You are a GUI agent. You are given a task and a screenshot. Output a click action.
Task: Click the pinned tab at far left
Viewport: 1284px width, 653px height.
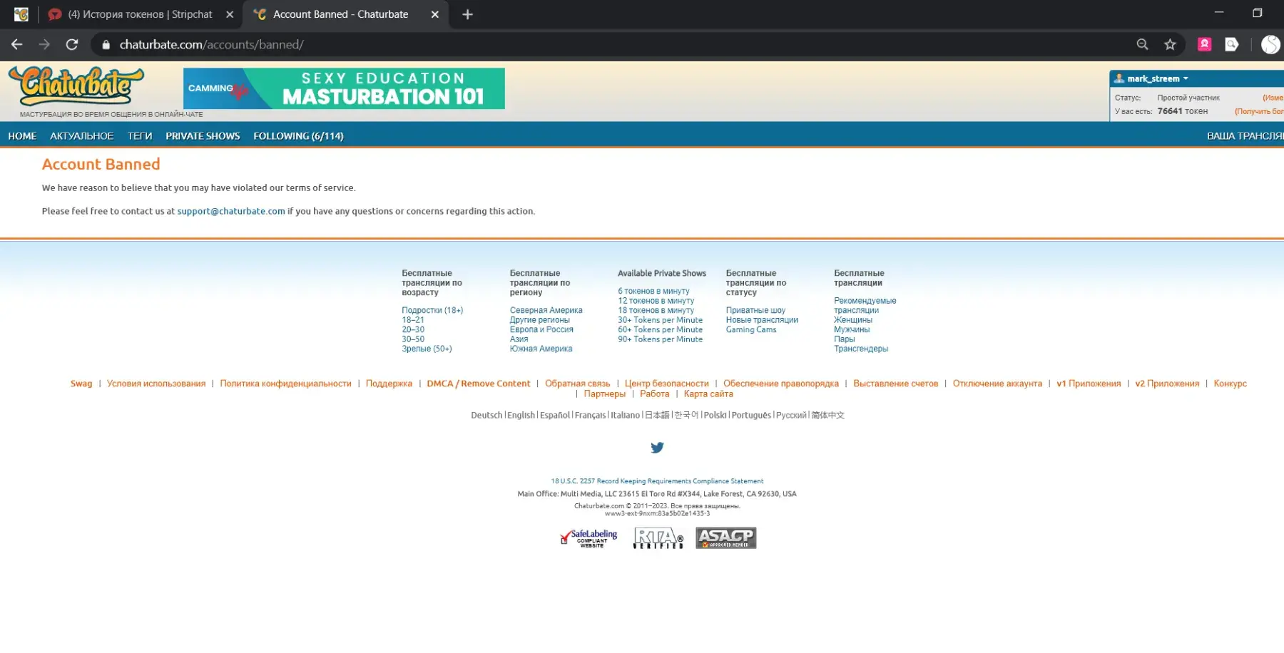21,14
